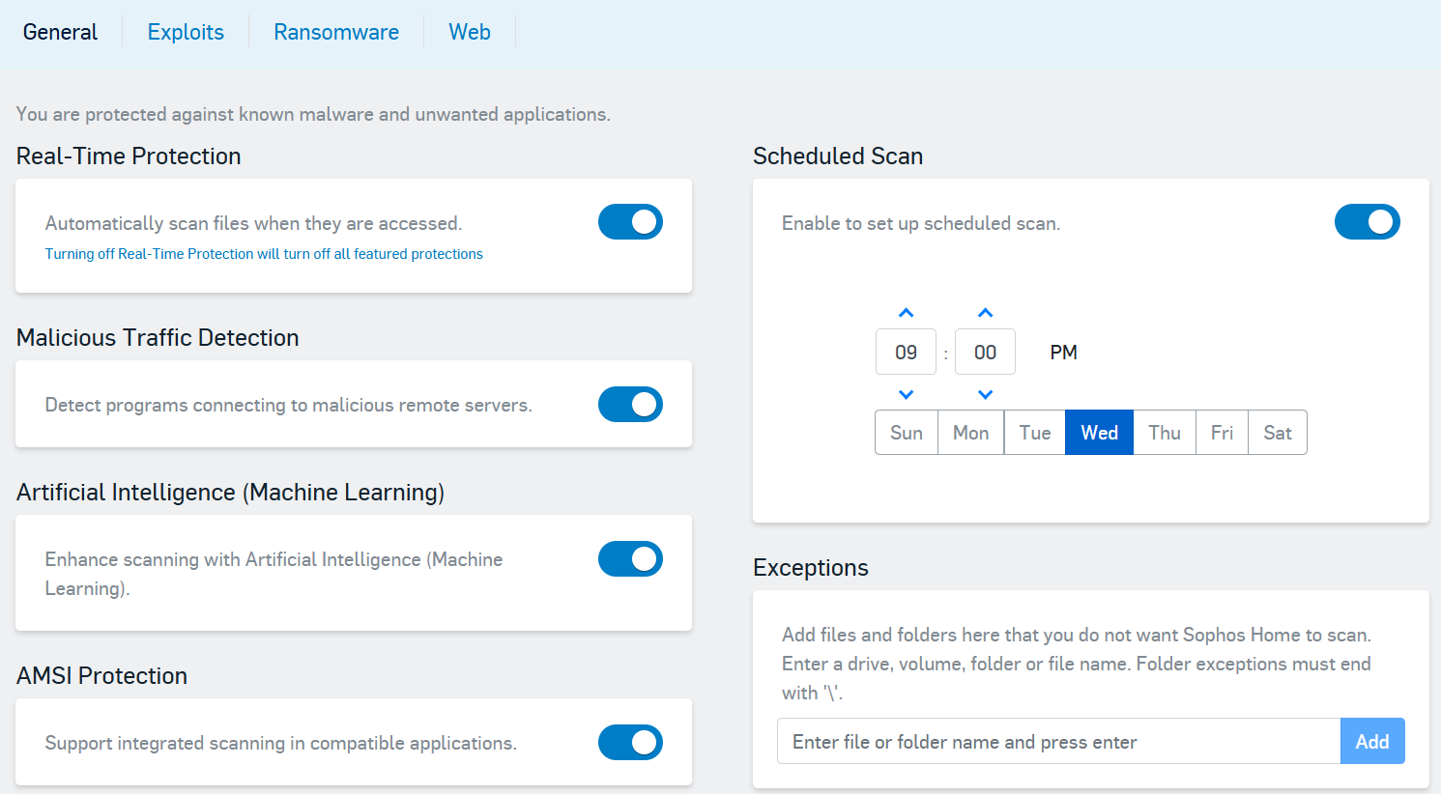Screen dimensions: 1441x794
Task: Increase scheduled scan minutes with up arrow
Action: point(985,312)
